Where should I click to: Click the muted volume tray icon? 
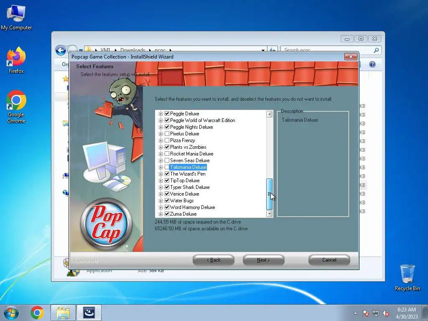(386, 313)
